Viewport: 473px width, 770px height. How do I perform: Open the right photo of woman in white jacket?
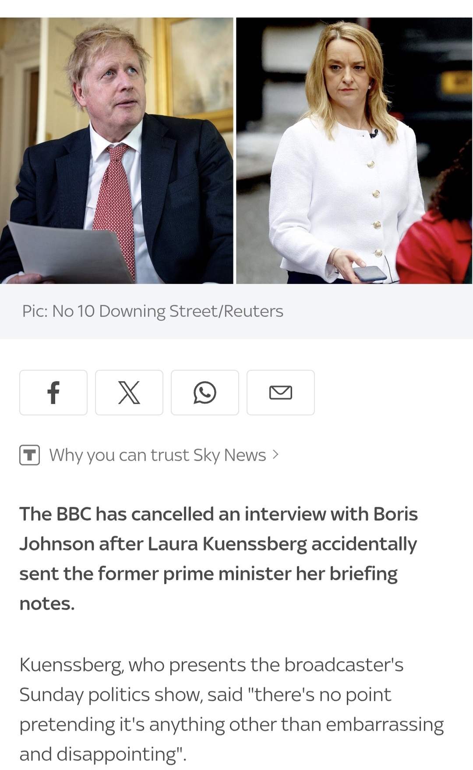tap(354, 151)
